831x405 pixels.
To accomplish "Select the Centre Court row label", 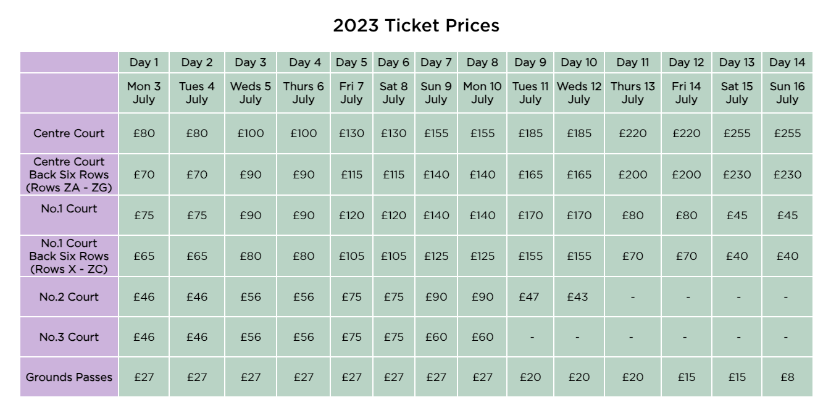I will click(x=69, y=133).
